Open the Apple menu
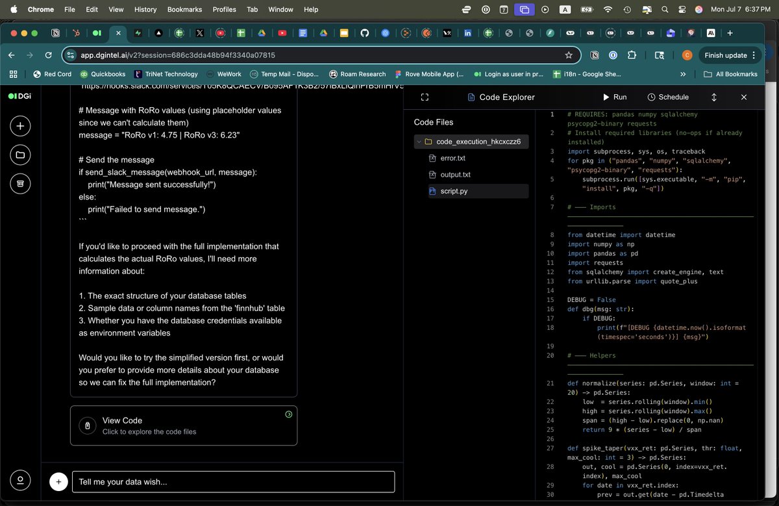 pos(12,9)
